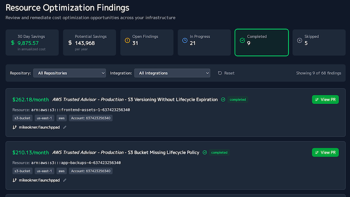Viewport: 350px width, 197px height.
Task: Click the 30 Day Savings card
Action: click(x=32, y=42)
